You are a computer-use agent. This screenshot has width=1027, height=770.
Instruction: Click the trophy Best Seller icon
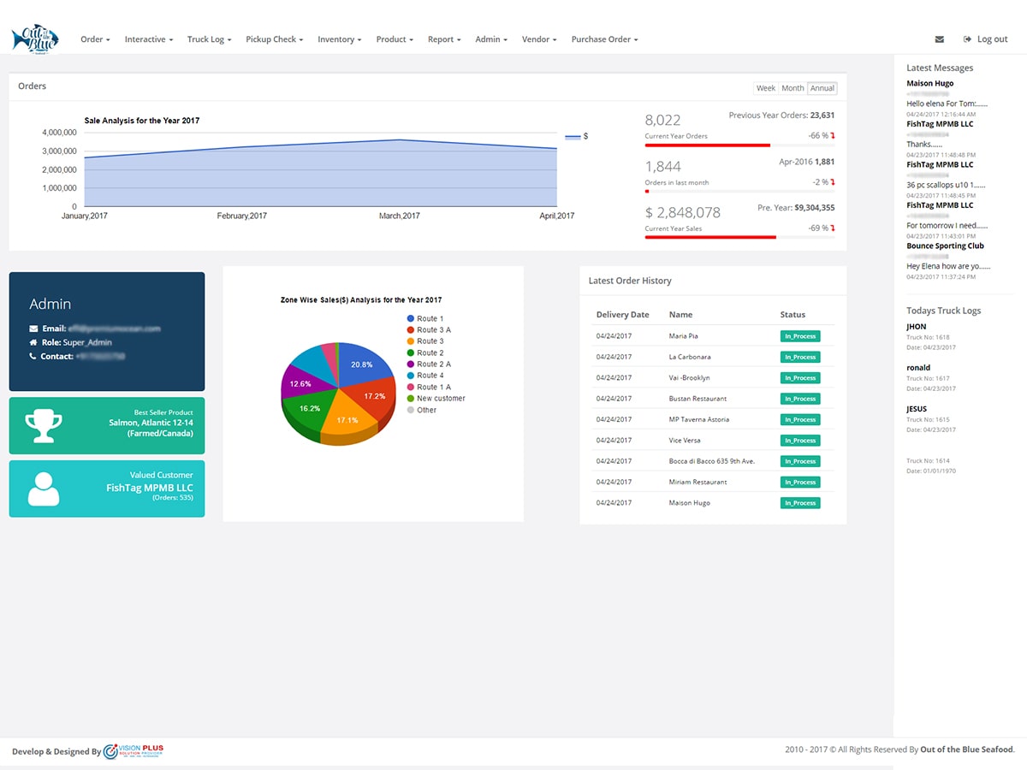tap(43, 425)
